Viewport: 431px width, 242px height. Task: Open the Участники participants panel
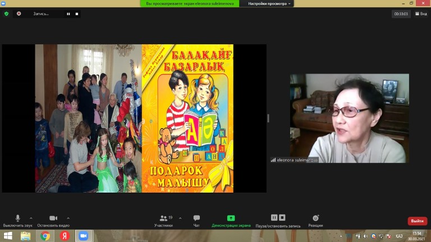163,221
